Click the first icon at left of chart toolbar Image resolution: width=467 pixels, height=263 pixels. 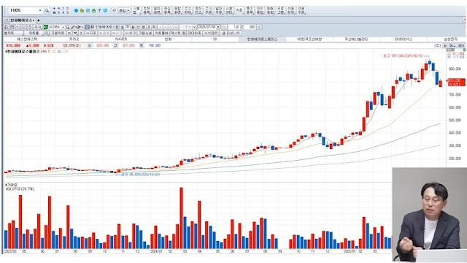click(x=7, y=27)
